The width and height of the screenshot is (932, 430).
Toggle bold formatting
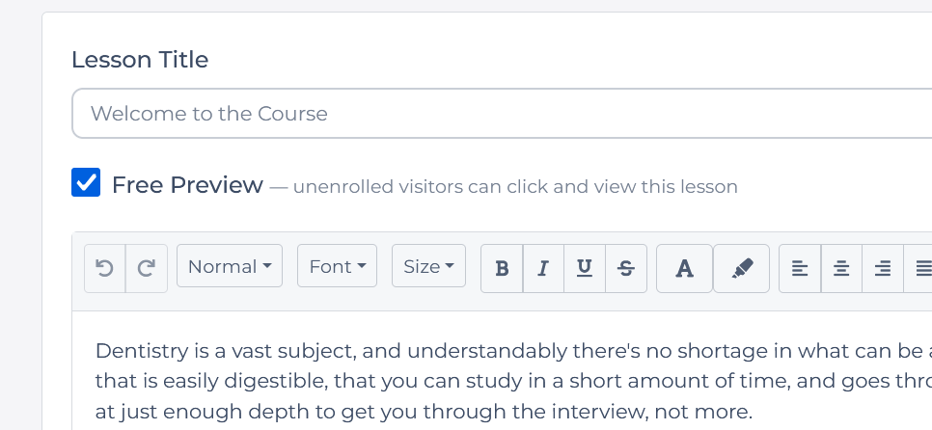[502, 267]
